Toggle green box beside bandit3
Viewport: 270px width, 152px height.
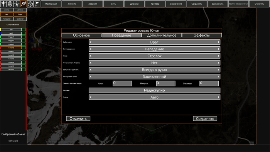[x=24, y=59]
